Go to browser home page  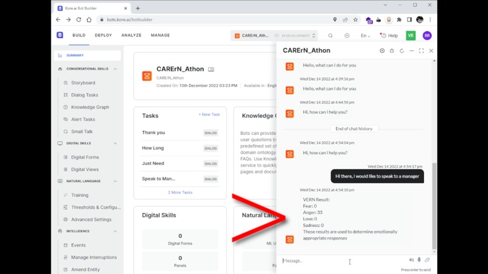(89, 19)
